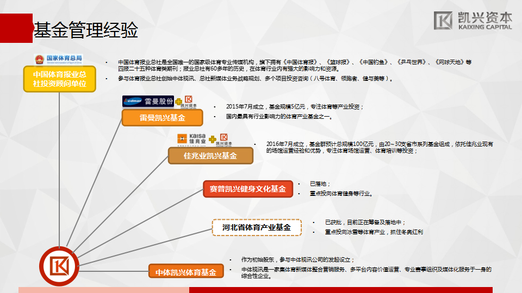The height and width of the screenshot is (293, 522).
Task: Click the red square beside the title
Action: tap(16, 28)
